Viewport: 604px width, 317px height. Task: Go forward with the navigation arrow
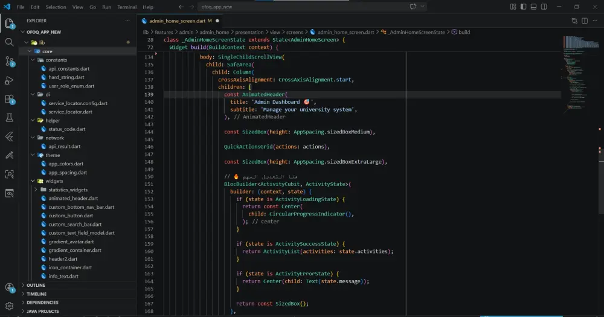pyautogui.click(x=191, y=7)
